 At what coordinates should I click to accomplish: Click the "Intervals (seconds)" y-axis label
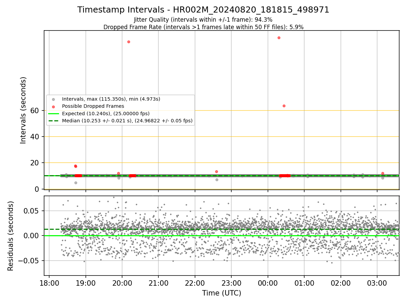23,110
